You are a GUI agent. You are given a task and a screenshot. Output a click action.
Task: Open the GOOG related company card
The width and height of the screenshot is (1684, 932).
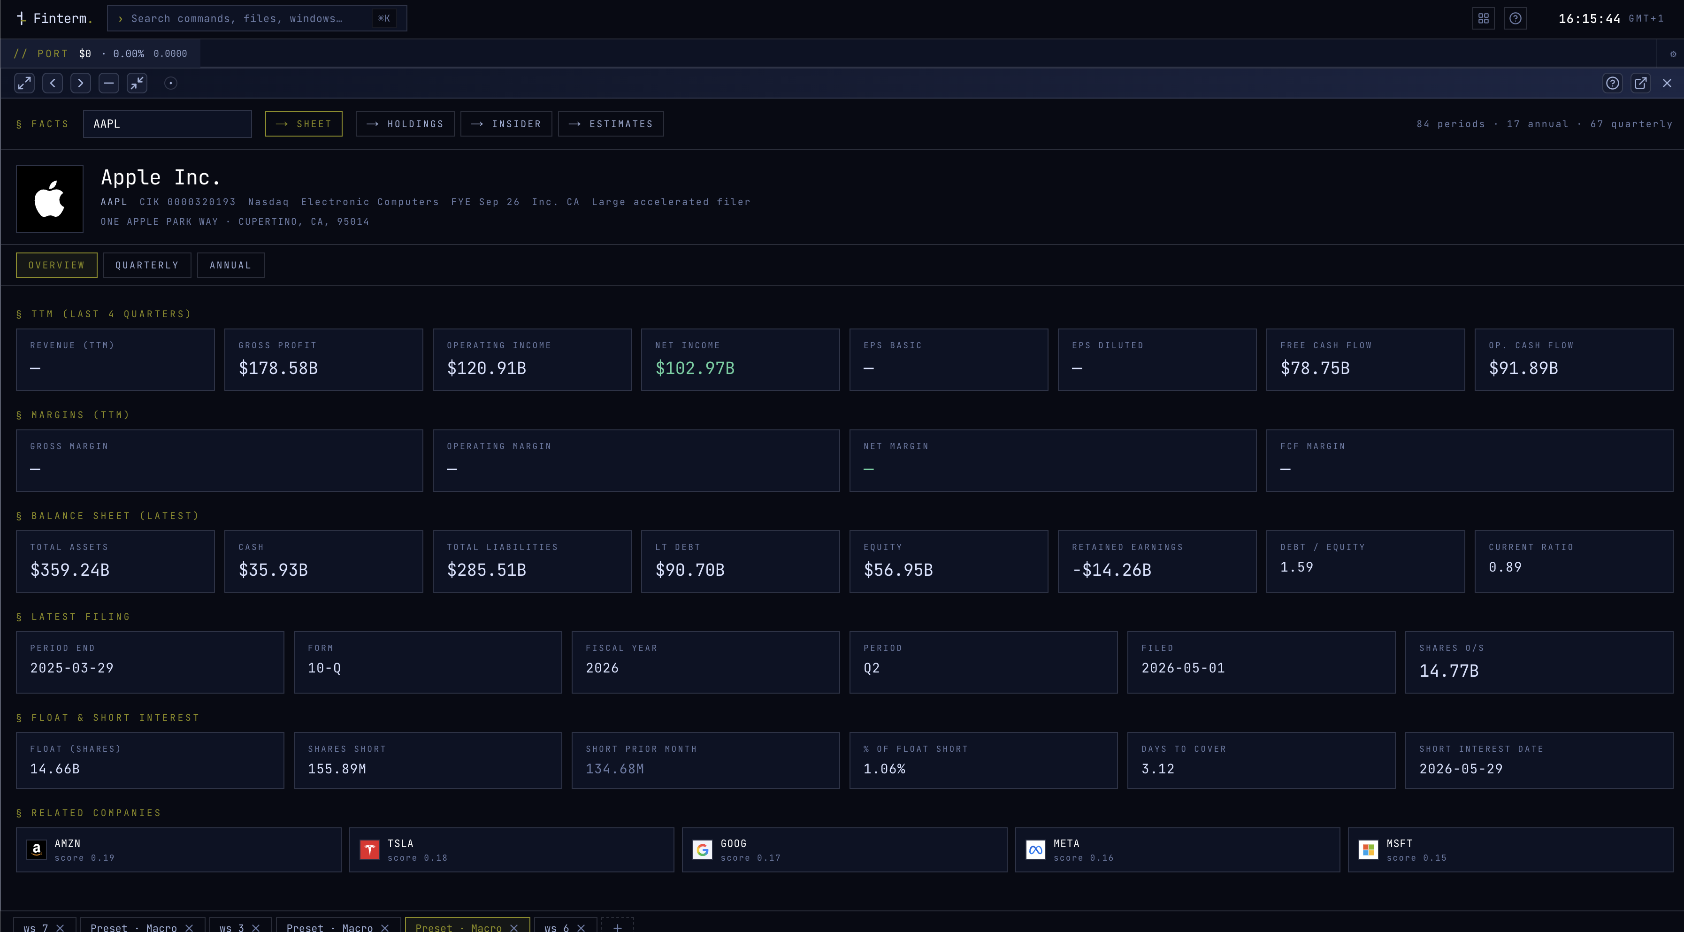[x=845, y=850]
